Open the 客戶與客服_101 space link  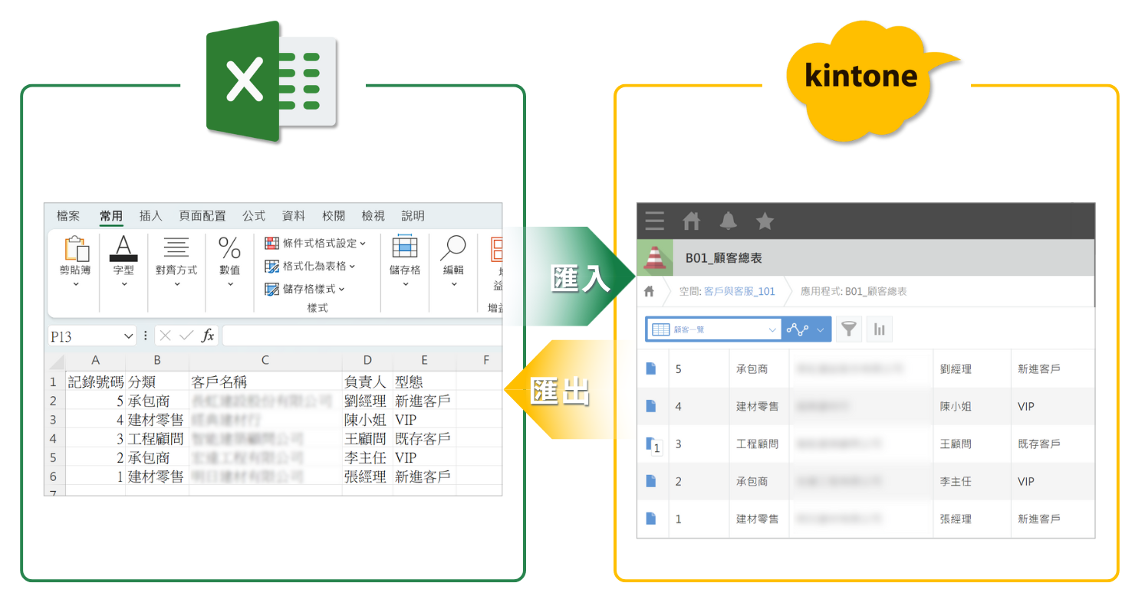coord(740,292)
